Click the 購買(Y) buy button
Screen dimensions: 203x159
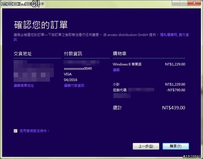pos(176,146)
